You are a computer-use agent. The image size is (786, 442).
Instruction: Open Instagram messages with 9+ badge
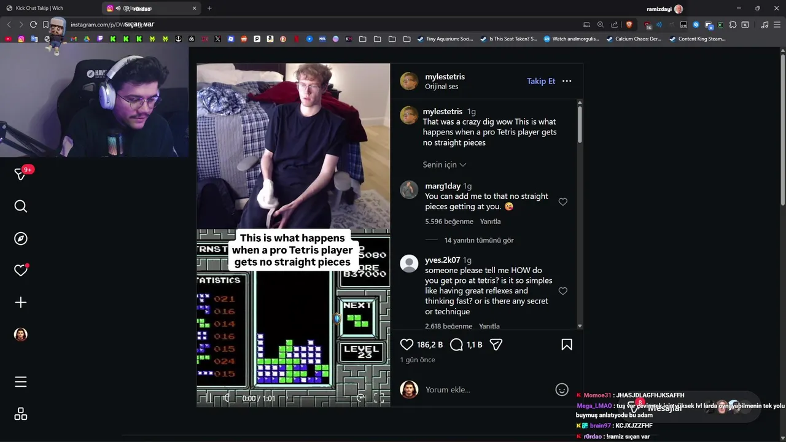click(21, 174)
